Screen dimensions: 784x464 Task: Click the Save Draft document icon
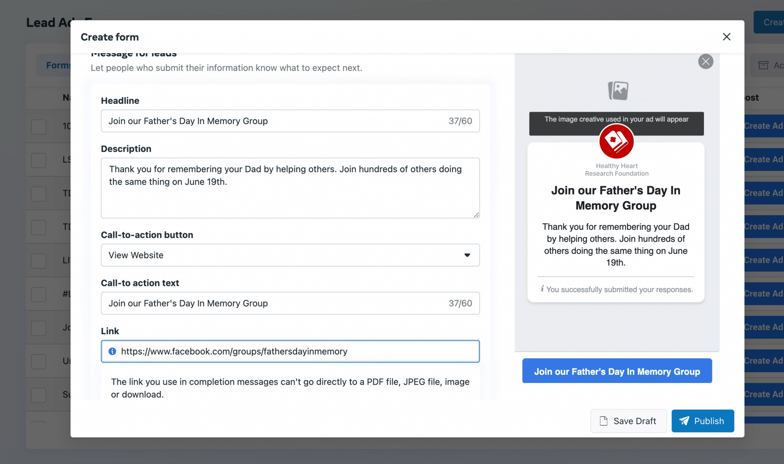604,421
